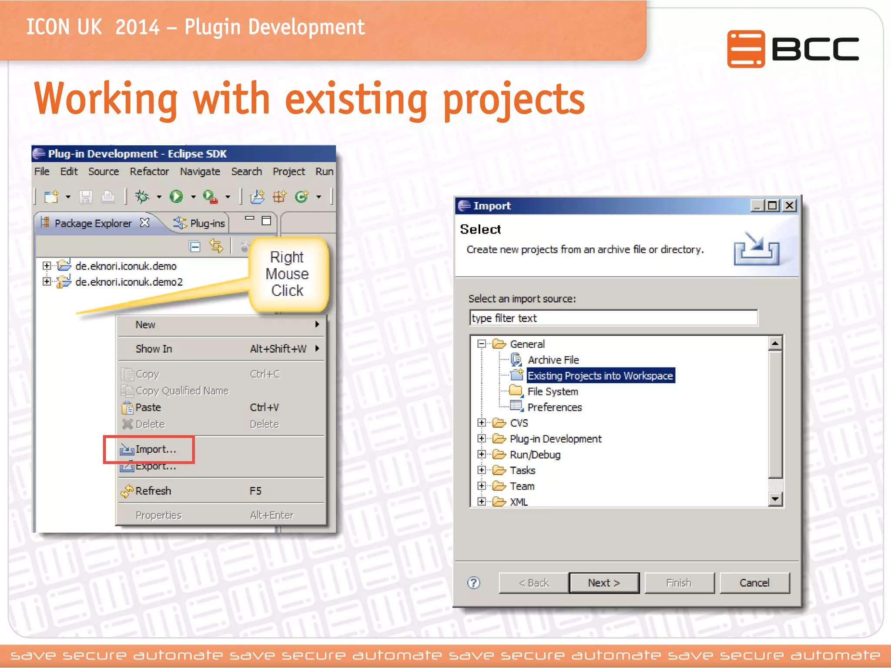Switch to the Plug-ins tab
This screenshot has height=668, width=891.
[199, 223]
